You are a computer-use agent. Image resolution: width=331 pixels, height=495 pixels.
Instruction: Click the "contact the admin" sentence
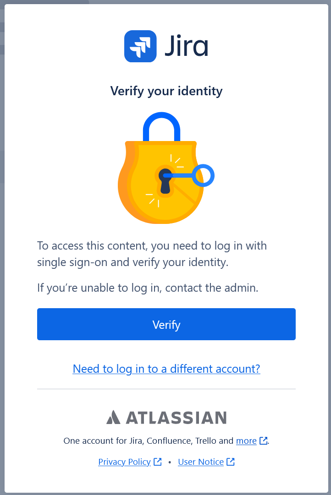[x=148, y=288]
